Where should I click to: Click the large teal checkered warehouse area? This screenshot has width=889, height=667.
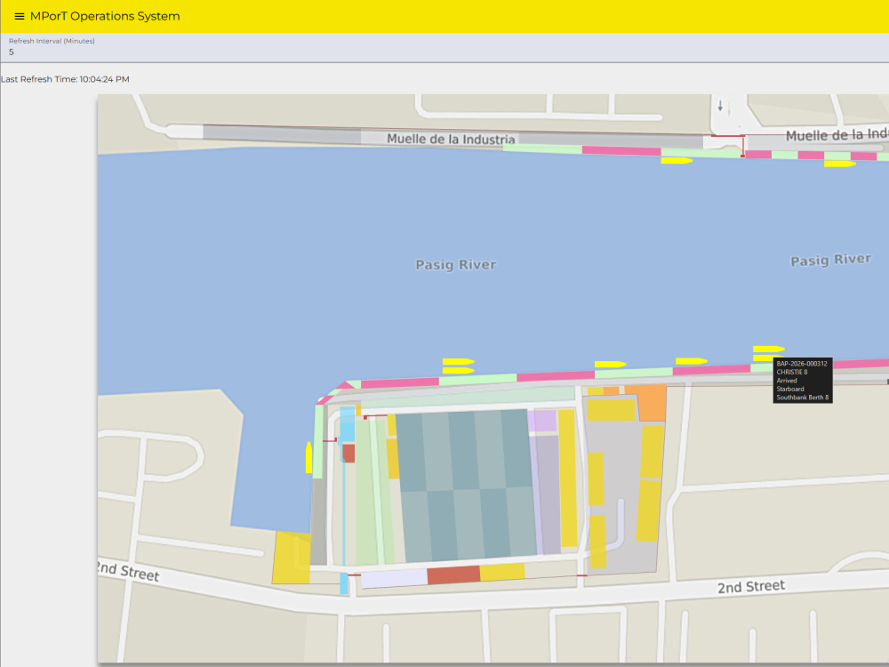click(466, 485)
